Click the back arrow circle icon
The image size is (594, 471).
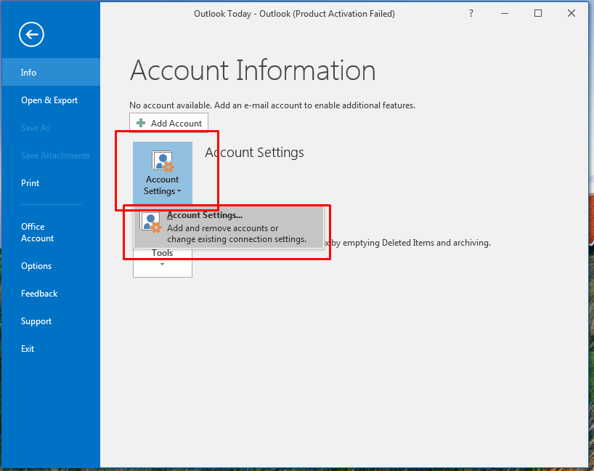(x=31, y=34)
